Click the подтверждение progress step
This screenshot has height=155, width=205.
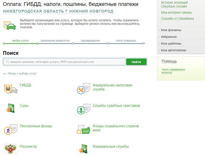[x=90, y=41]
